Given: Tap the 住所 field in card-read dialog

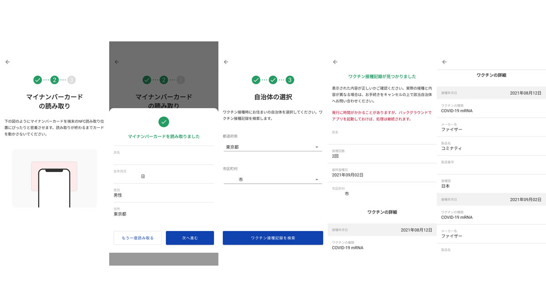Looking at the screenshot, I should click(164, 211).
